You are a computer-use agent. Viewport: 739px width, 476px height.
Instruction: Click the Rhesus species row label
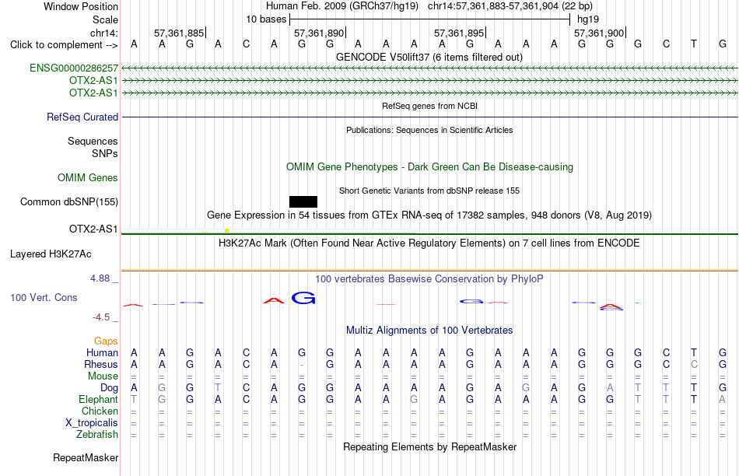(101, 364)
